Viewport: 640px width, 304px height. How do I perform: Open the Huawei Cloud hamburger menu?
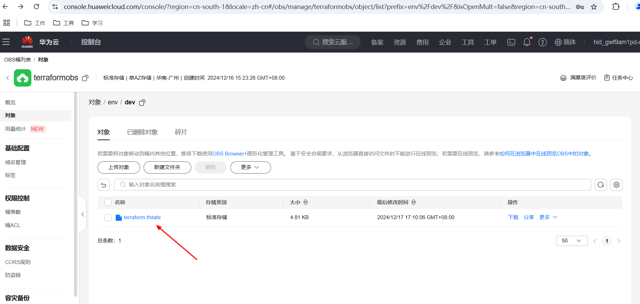click(x=6, y=42)
